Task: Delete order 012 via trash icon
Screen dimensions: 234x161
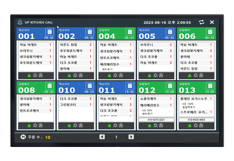Action: (x=170, y=86)
